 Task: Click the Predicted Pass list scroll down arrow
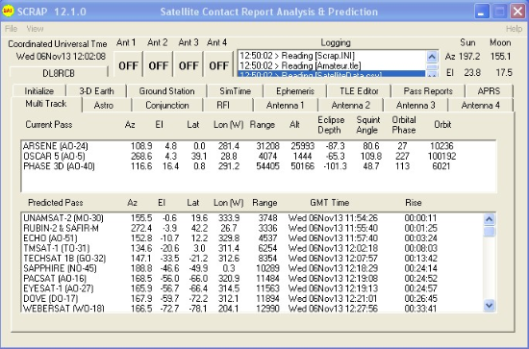pyautogui.click(x=490, y=306)
